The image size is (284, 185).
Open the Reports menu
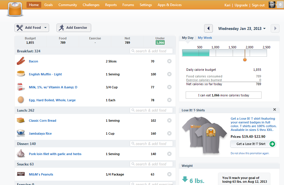[x=111, y=5]
